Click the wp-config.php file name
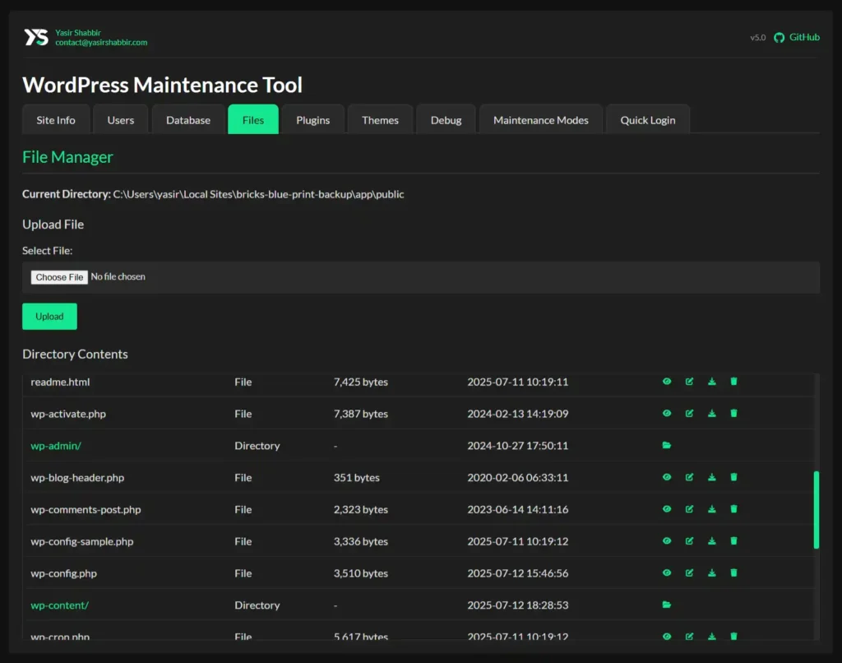 [x=64, y=573]
